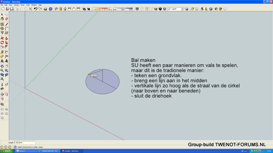Click the Redo arrow in toolbar
273x153 pixels.
(x=40, y=9)
